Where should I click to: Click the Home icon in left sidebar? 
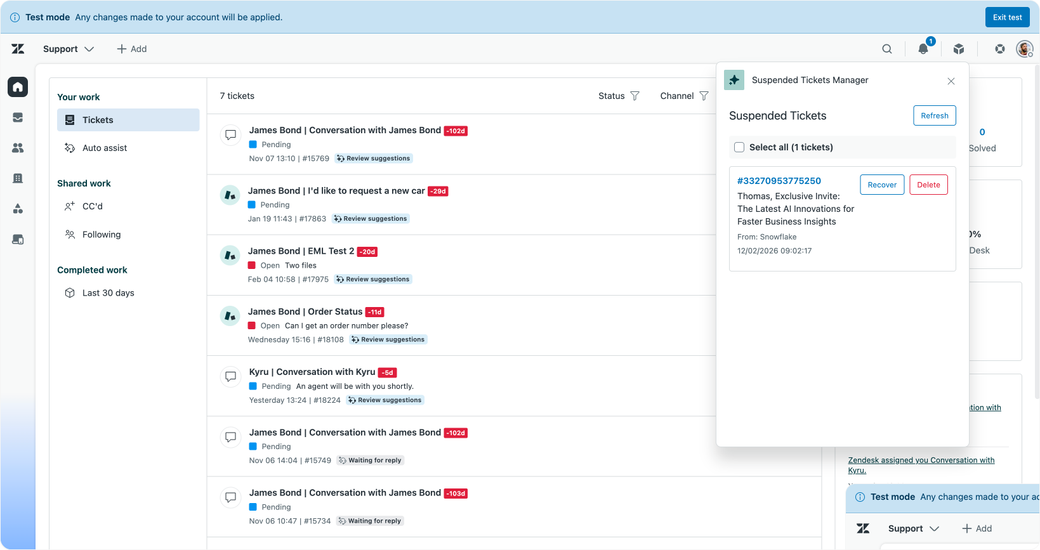[18, 87]
